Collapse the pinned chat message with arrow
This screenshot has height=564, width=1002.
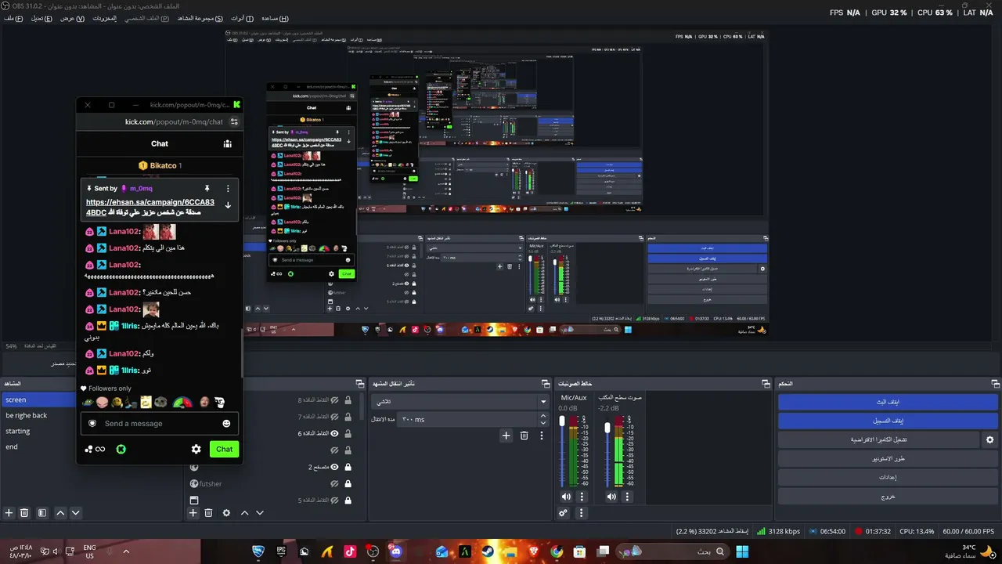coord(228,205)
